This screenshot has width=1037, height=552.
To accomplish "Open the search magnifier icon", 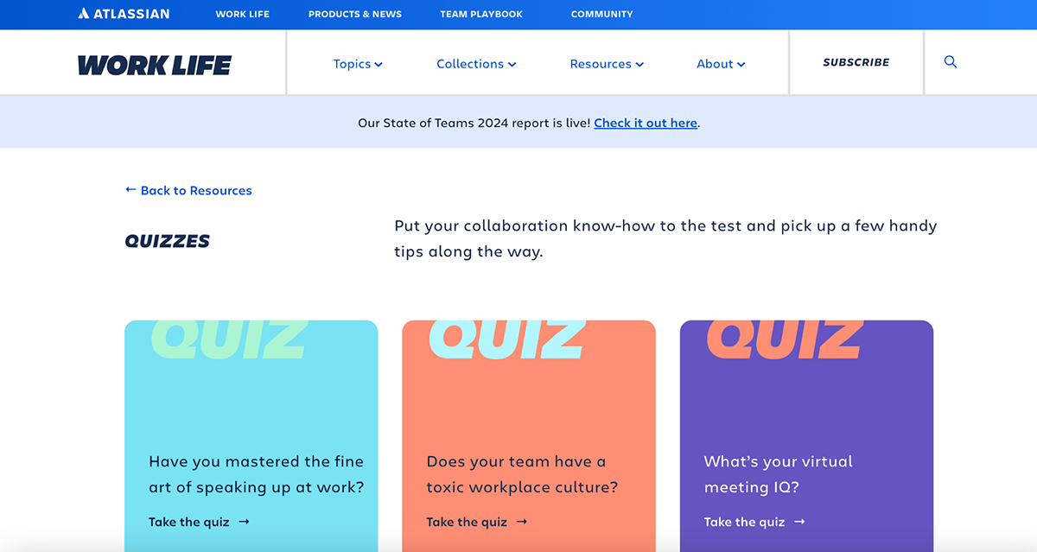I will (950, 61).
